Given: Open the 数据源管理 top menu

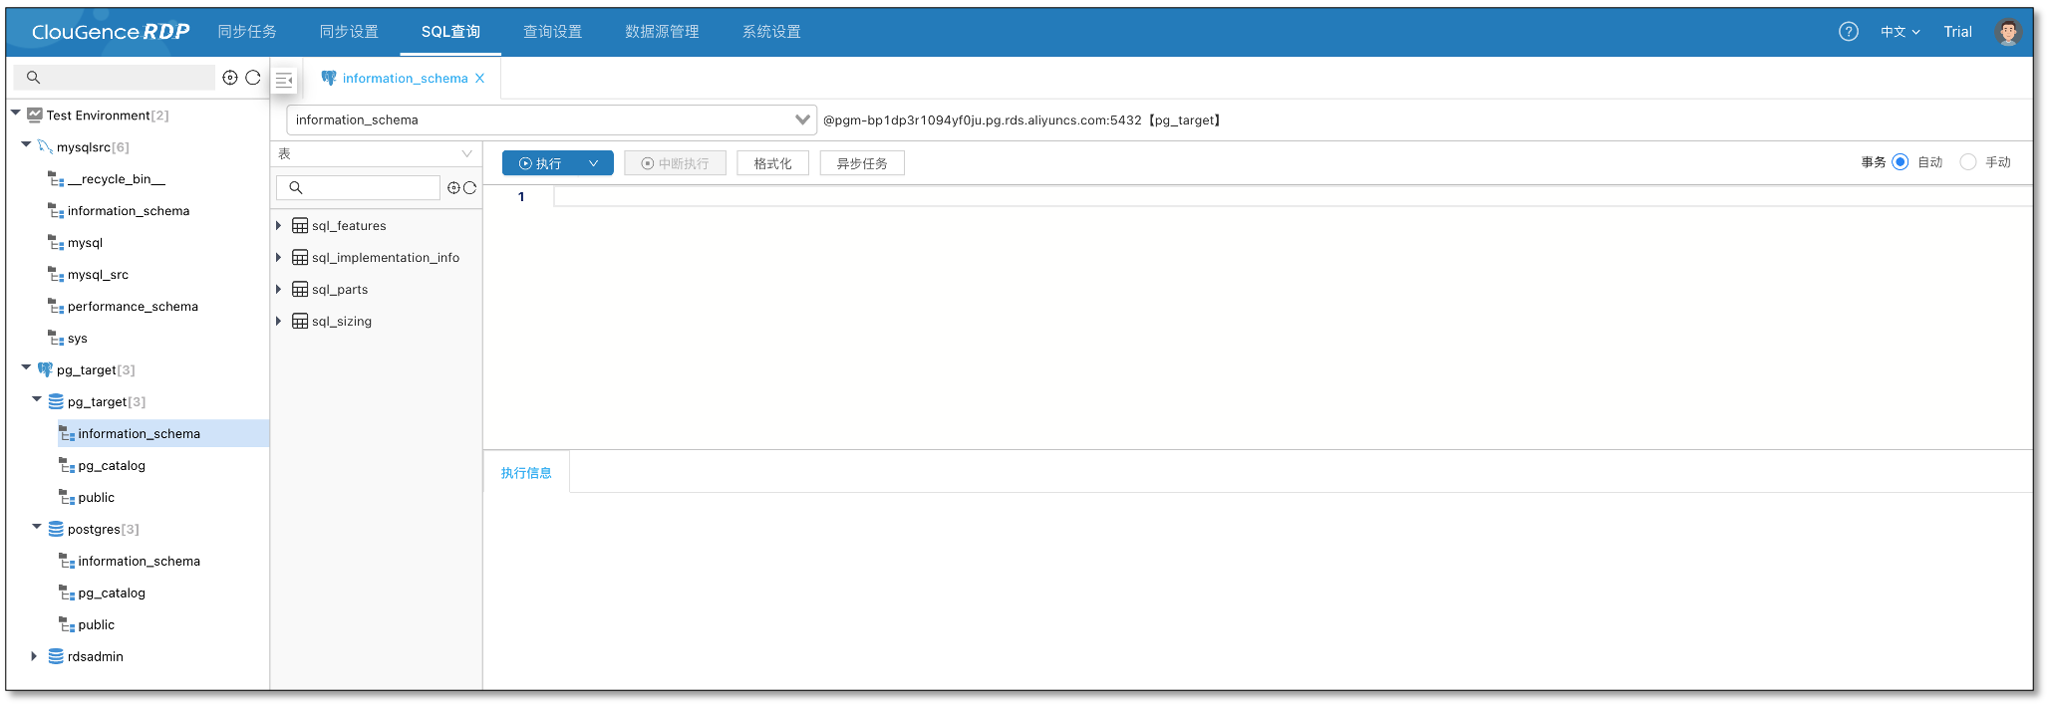Looking at the screenshot, I should coord(662,32).
